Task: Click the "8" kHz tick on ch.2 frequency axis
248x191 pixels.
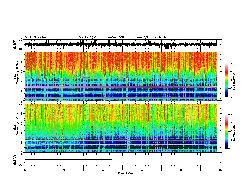Action: (22, 114)
